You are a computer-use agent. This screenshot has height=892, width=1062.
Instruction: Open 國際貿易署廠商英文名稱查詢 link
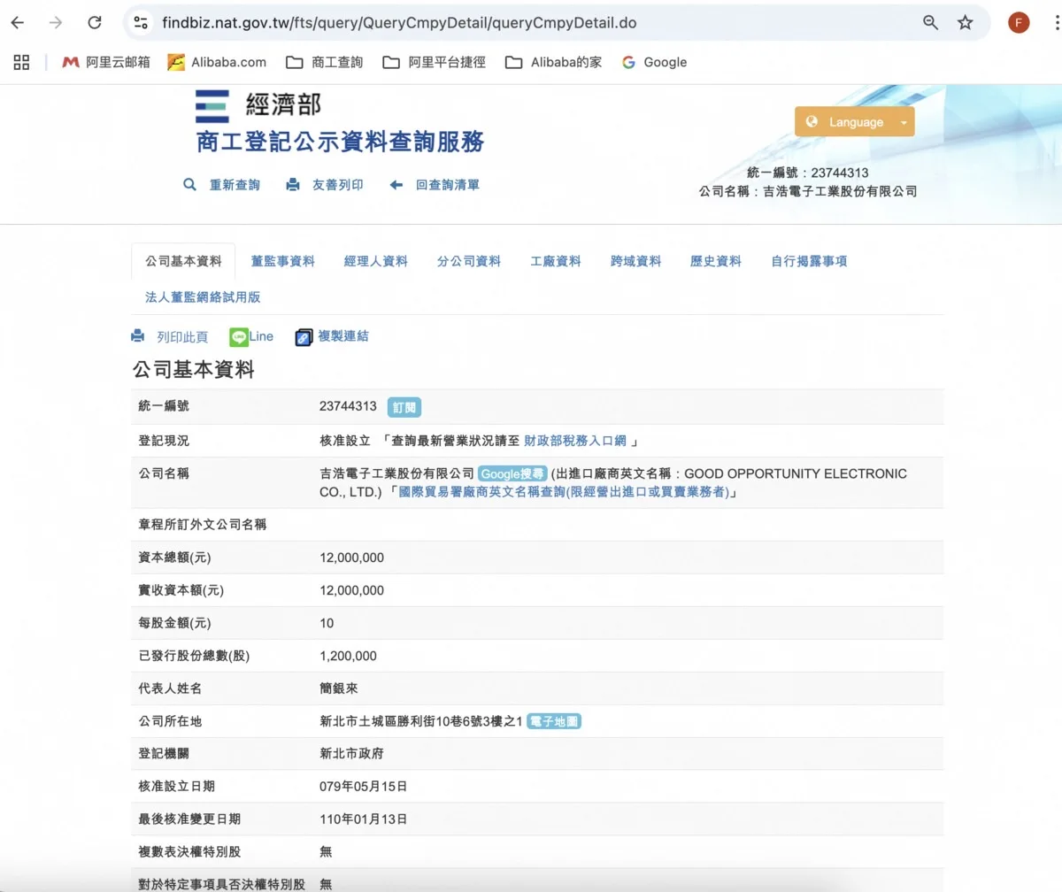pos(564,491)
